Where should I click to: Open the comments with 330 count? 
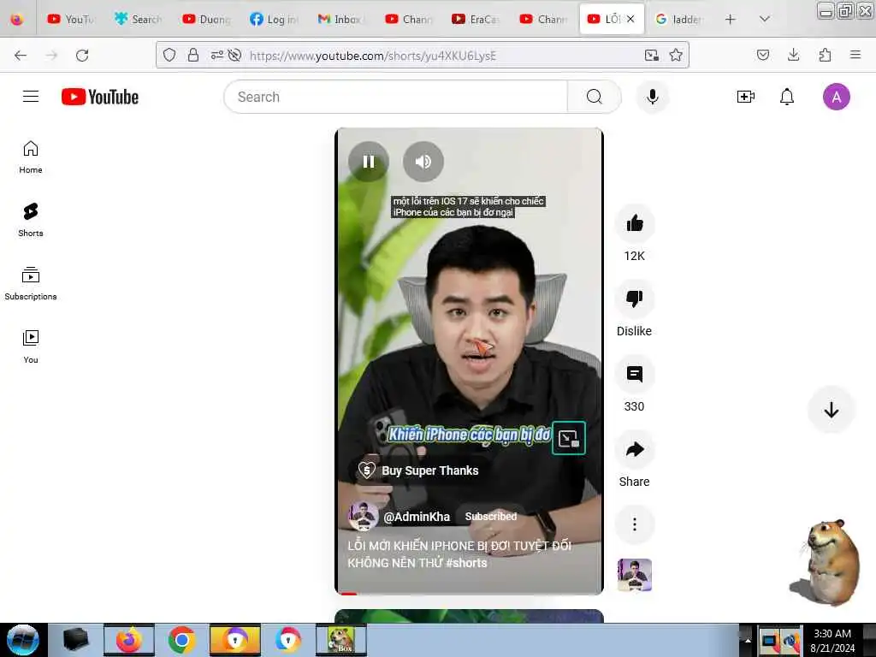click(634, 375)
